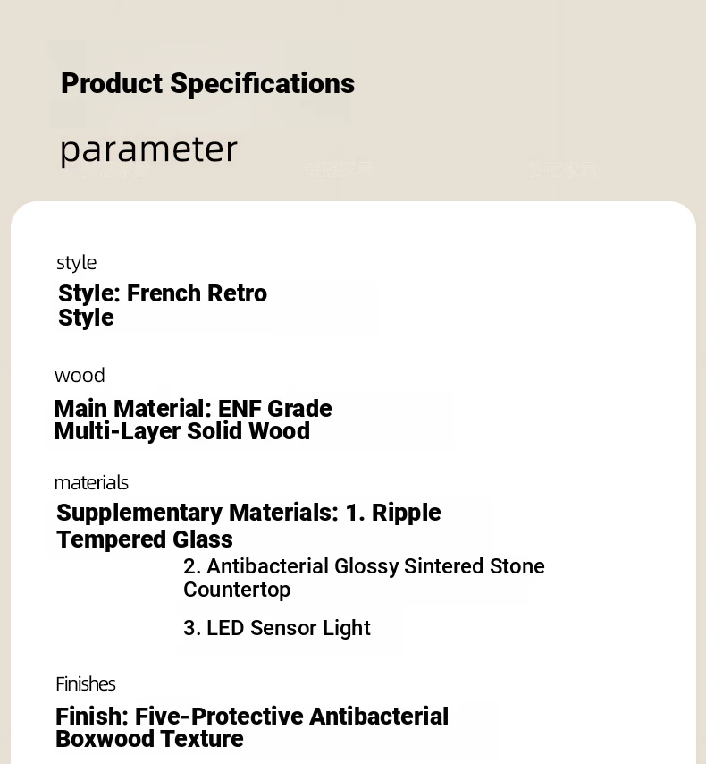
Task: Click the 'parameter' subheading
Action: [148, 149]
